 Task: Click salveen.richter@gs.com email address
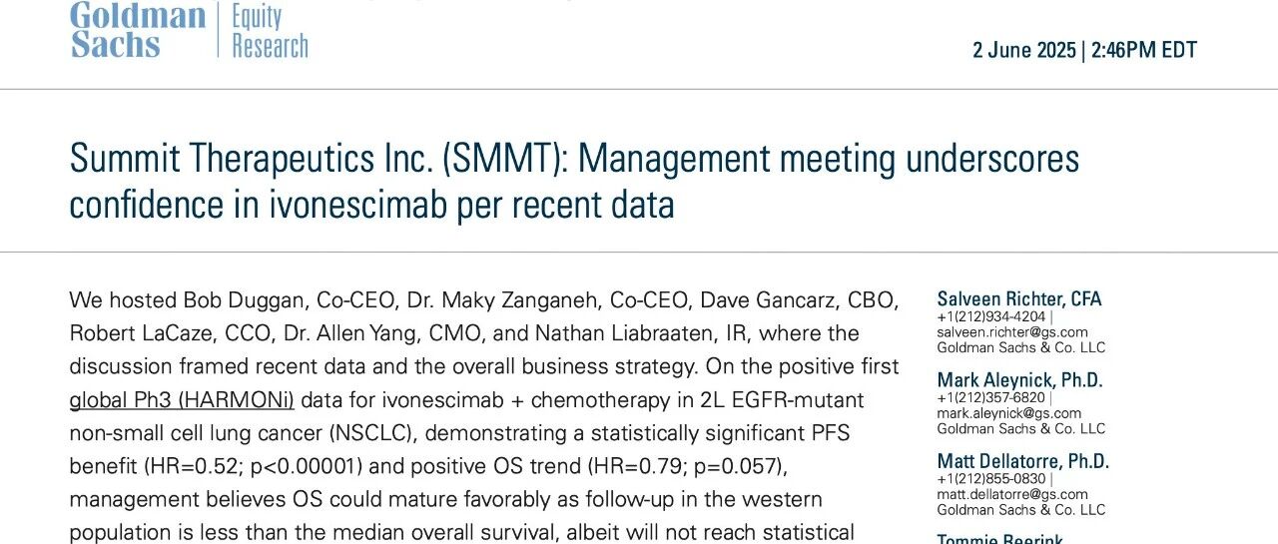[x=1012, y=332]
